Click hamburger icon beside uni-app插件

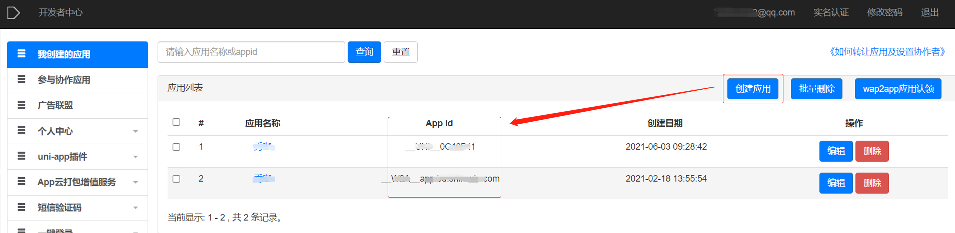tap(22, 156)
